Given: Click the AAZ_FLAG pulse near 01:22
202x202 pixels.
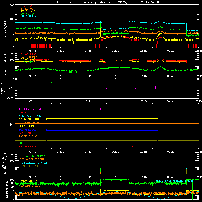Looking at the screenshot, I should (x=47, y=140).
